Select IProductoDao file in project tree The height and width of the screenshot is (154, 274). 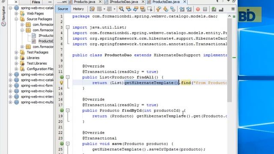(x=46, y=36)
